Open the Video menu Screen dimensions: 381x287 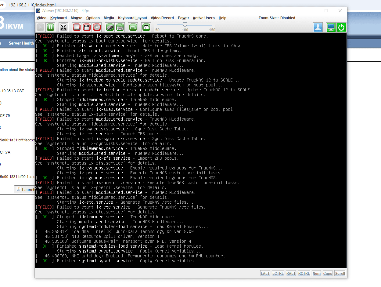click(41, 18)
